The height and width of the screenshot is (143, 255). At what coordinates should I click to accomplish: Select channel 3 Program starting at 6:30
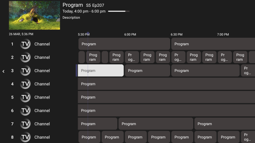(206, 71)
